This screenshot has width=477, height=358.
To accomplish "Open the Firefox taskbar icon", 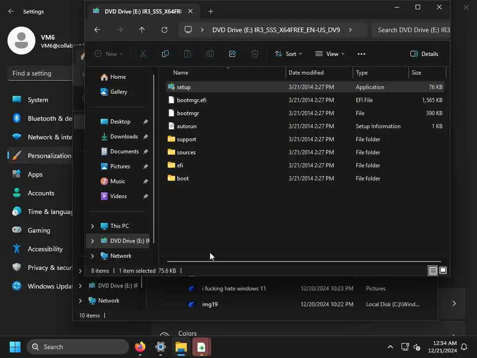I will point(140,347).
